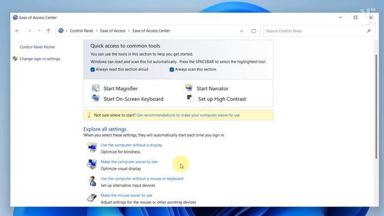
Task: Click the person icon for alternative input devices
Action: pos(92,181)
